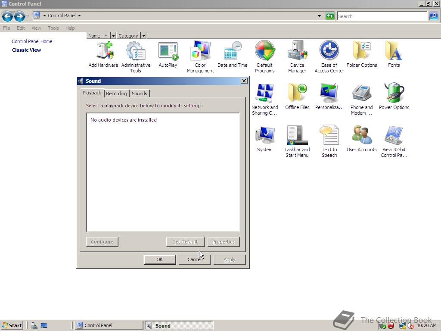Click the Set Default button
The width and height of the screenshot is (441, 331).
[x=185, y=242]
